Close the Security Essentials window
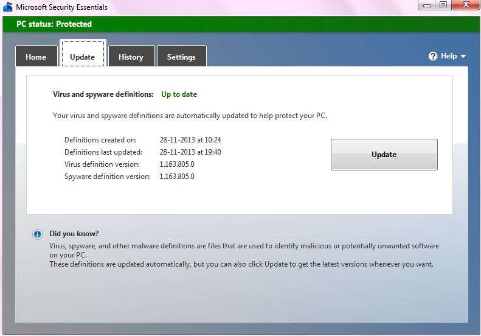481x336 pixels. [466, 5]
